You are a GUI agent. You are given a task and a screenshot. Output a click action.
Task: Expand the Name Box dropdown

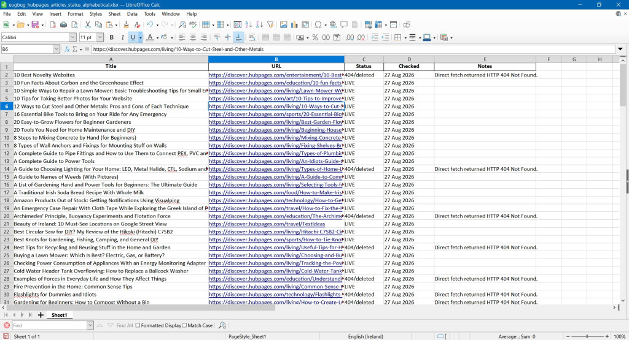pos(56,49)
